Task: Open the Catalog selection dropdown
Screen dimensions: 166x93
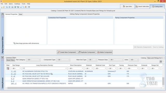Action: 156,58
